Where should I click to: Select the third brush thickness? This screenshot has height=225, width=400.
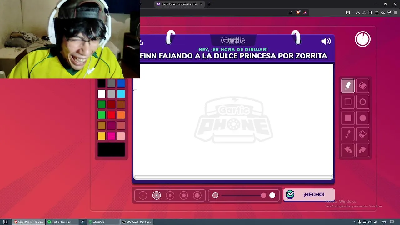(170, 195)
